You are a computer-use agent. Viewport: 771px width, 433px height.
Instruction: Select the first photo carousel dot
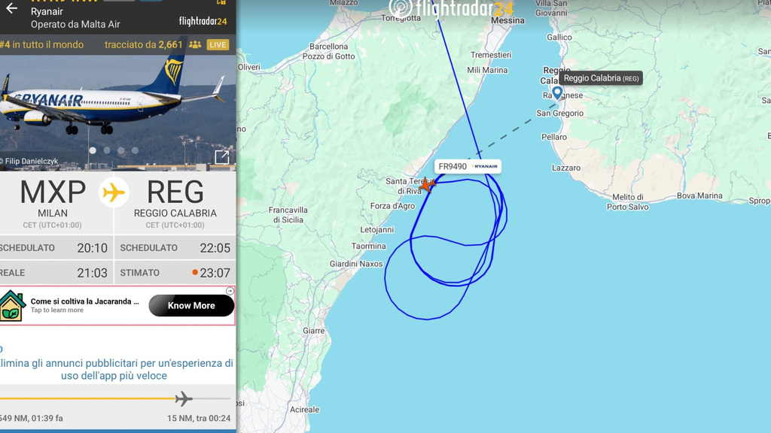(x=93, y=150)
